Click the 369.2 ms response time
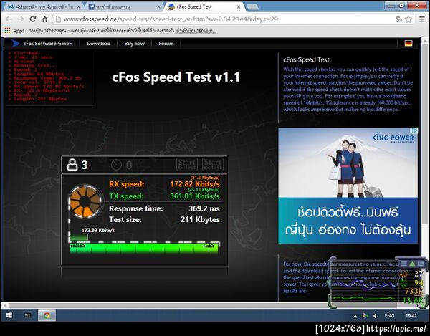Screen dimensions: 430x336 pos(204,208)
